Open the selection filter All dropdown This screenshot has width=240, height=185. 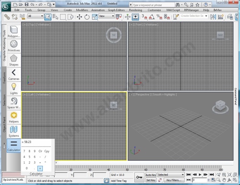[x=36, y=16]
